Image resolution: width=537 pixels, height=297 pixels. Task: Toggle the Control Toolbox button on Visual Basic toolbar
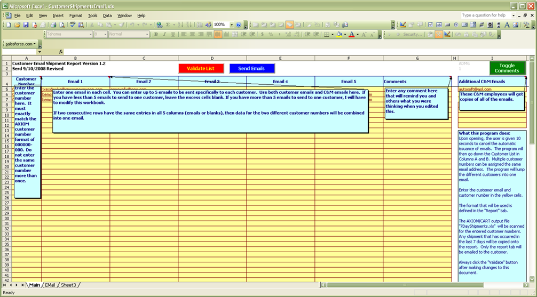point(439,34)
